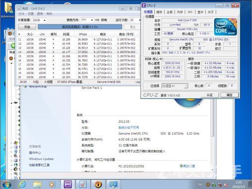Switch to the 主板 tab in CPU-Z
The image size is (252, 189).
pyautogui.click(x=170, y=12)
